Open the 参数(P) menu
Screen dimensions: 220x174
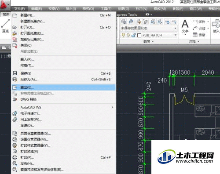[x=178, y=9]
